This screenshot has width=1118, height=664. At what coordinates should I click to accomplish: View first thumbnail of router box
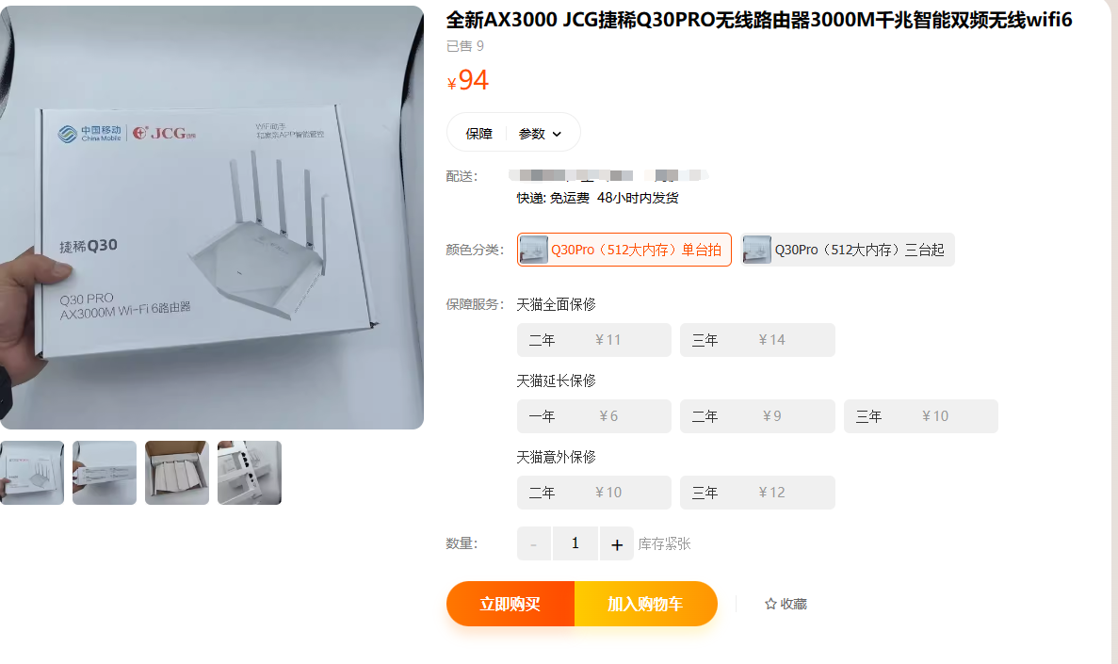coord(32,473)
